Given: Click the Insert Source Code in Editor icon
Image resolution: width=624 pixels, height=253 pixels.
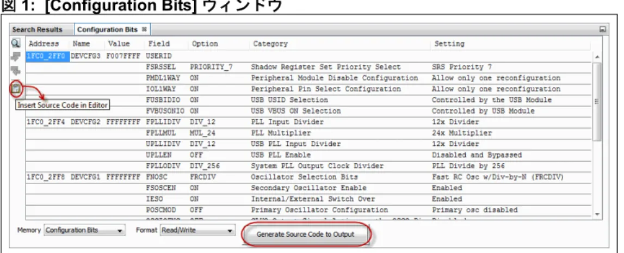Looking at the screenshot, I should tap(16, 89).
